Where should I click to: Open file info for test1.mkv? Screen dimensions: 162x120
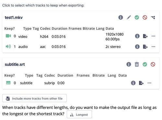coord(121,17)
